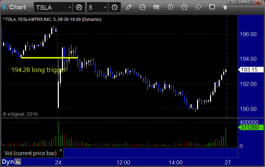This screenshot has height=167, width=265.
Task: Click the 196.00 price axis label
Action: 248,34
